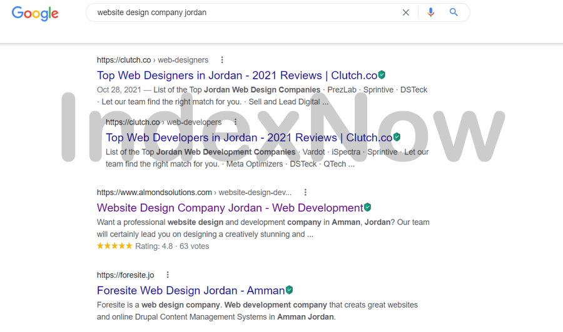The image size is (563, 332).
Task: Open three-dot menu for clutch.co web-developers result
Action: pyautogui.click(x=235, y=122)
